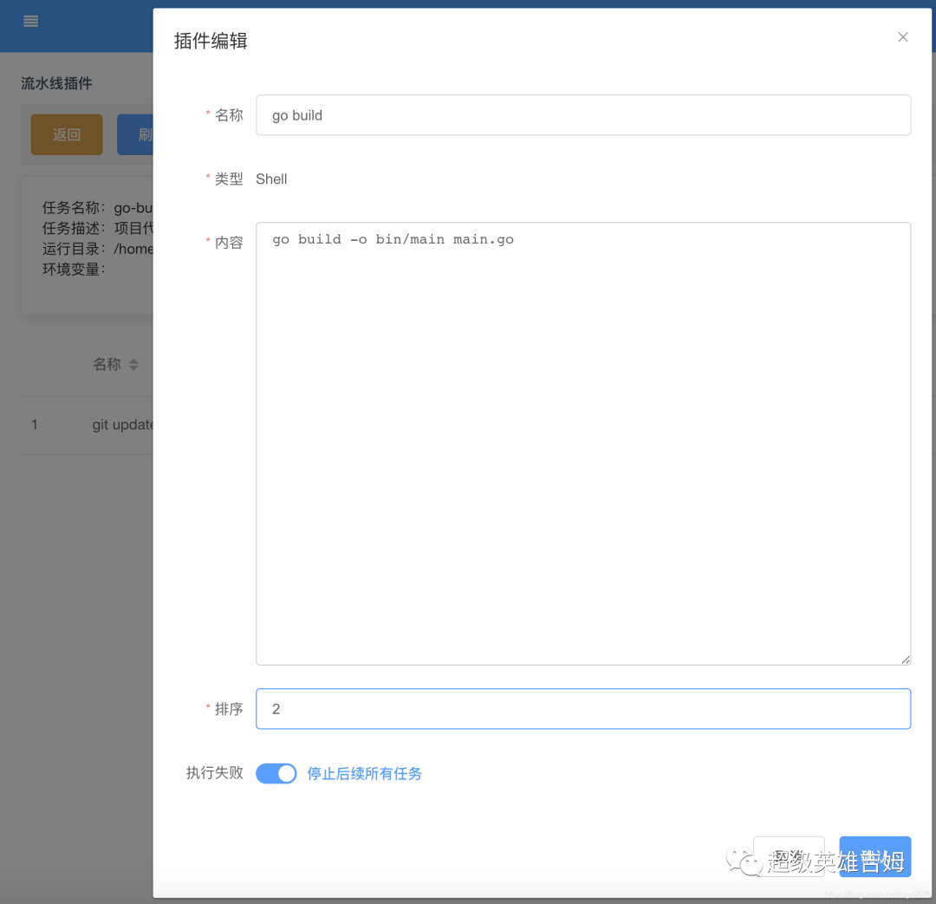Click the 插件编辑 dialog title

click(x=210, y=41)
